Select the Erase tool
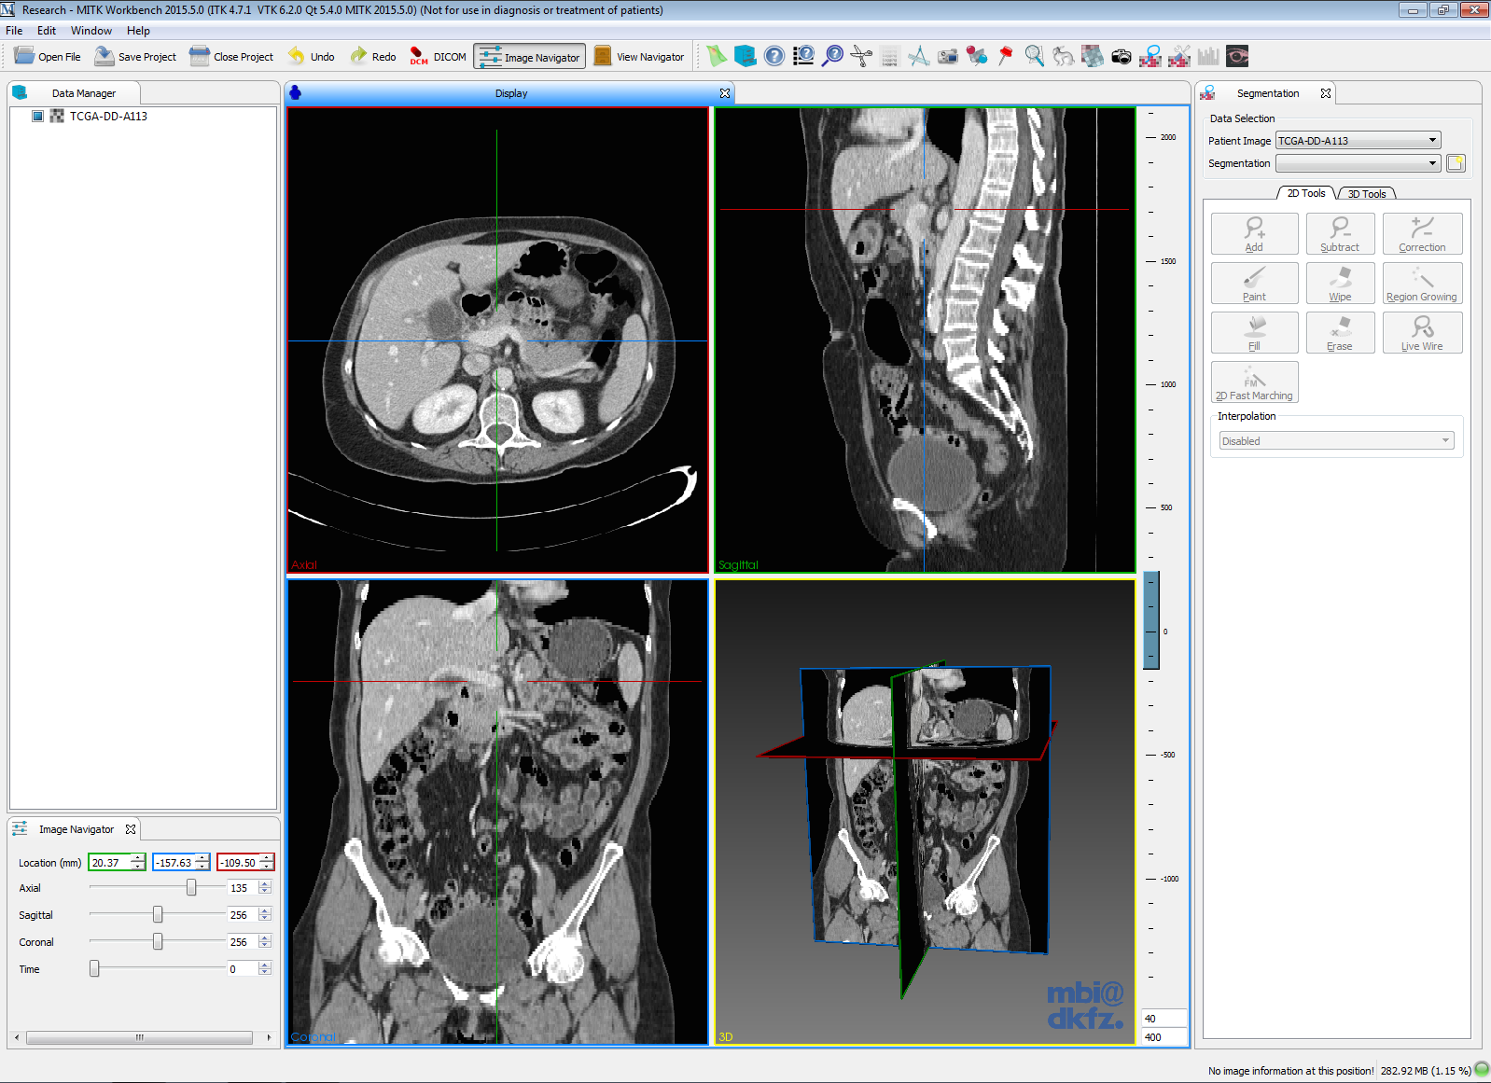This screenshot has width=1491, height=1083. [x=1340, y=333]
